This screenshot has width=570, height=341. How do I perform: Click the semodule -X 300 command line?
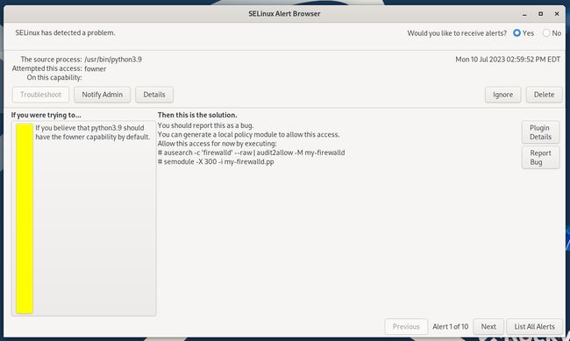[216, 162]
